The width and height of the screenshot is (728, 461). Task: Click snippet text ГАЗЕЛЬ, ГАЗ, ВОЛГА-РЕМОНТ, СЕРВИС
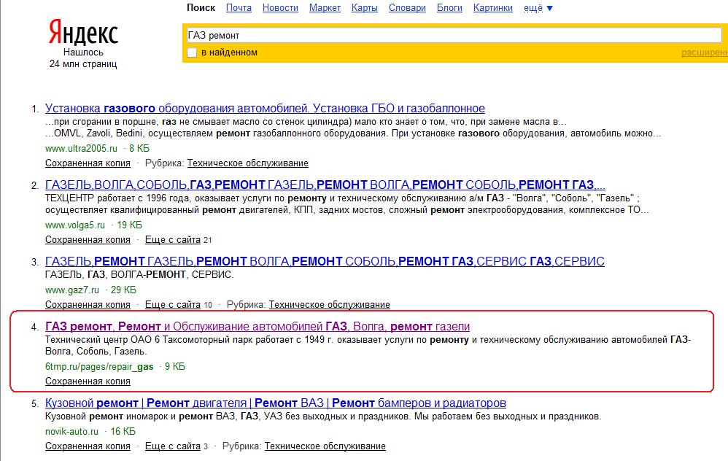click(139, 275)
